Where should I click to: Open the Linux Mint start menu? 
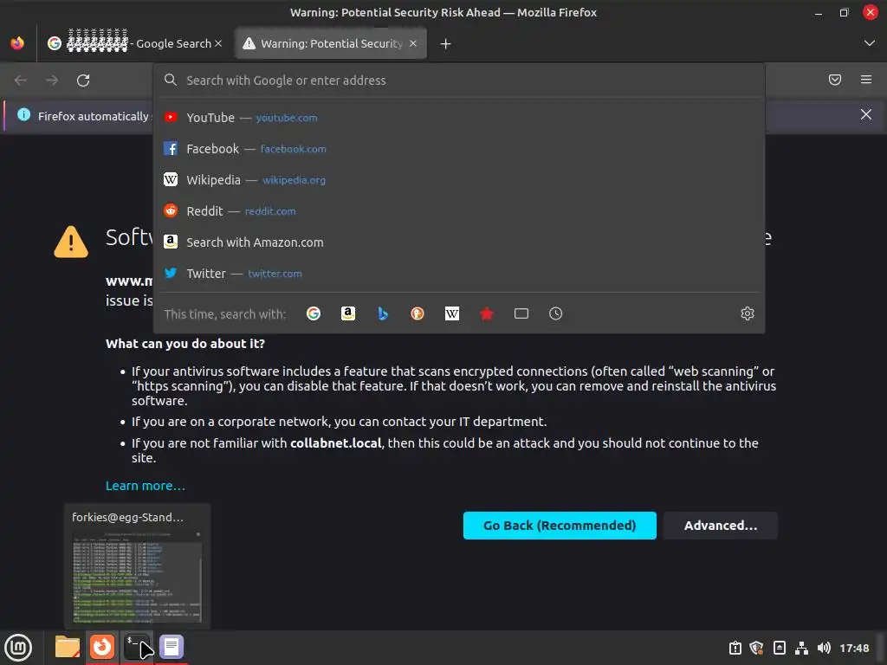pos(18,648)
